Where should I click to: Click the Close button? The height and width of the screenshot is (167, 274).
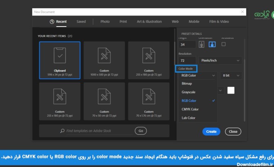click(233, 131)
